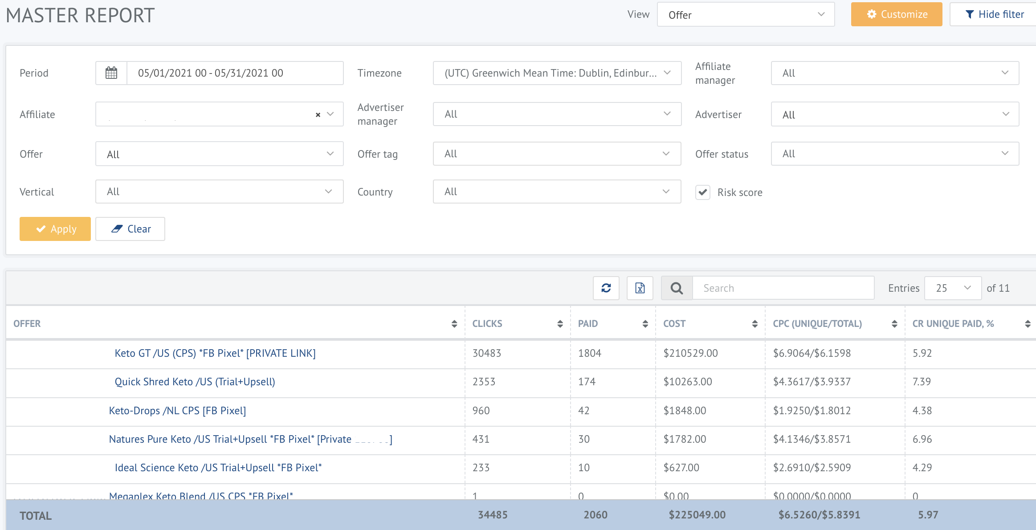This screenshot has width=1036, height=530.
Task: Open Keto-Drops /NL CPS offer link
Action: (x=177, y=411)
